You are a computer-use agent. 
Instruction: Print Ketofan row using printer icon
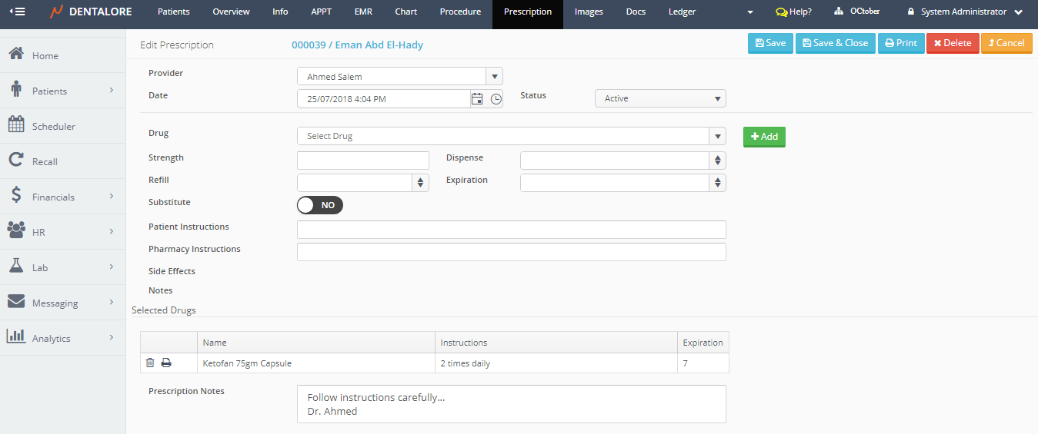pyautogui.click(x=166, y=363)
